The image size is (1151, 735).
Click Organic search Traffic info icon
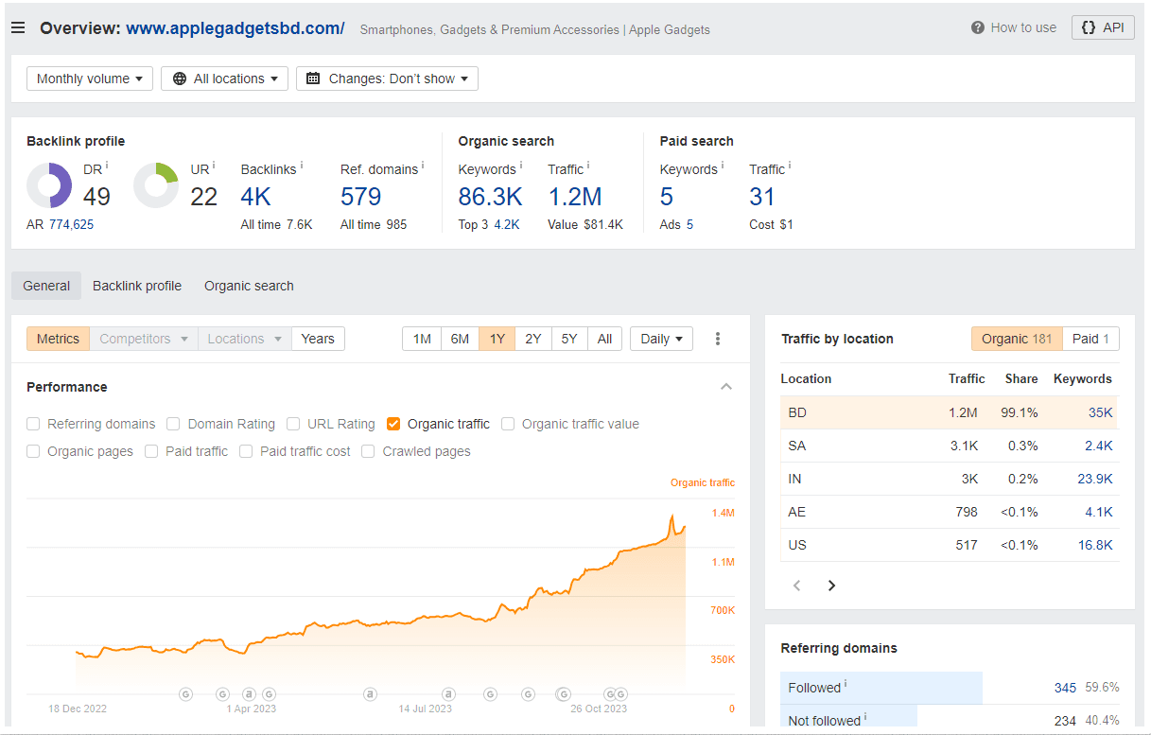point(588,166)
